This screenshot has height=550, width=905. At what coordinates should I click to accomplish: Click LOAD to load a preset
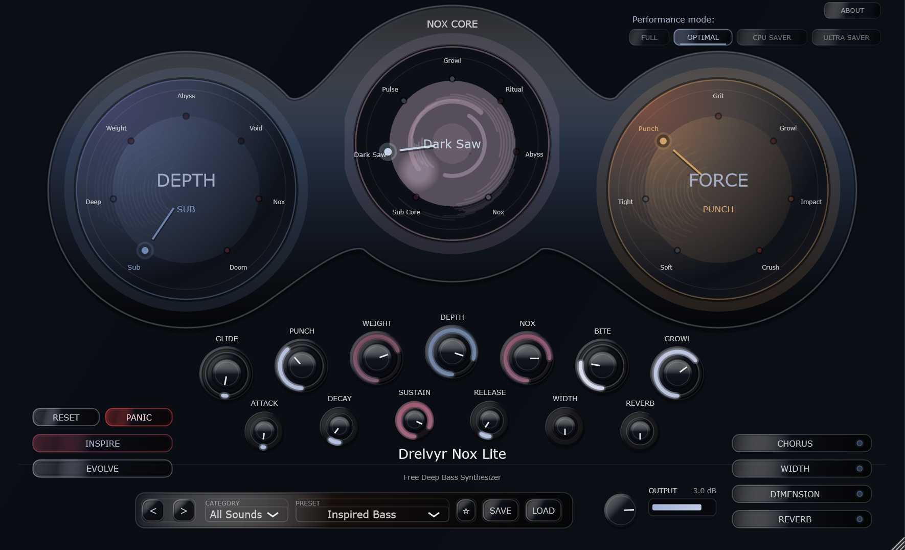click(x=543, y=511)
